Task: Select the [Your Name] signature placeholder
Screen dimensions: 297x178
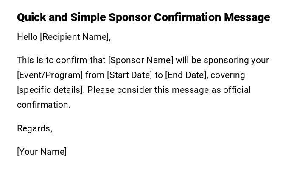Action: pyautogui.click(x=42, y=152)
